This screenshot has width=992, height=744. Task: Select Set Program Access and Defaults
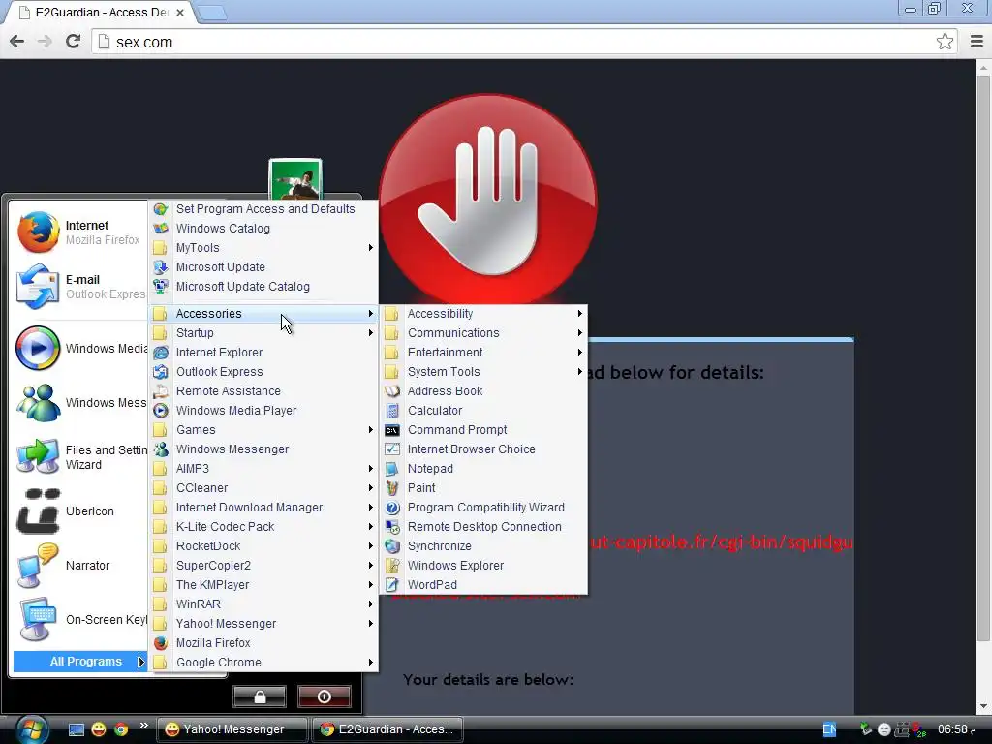[263, 209]
